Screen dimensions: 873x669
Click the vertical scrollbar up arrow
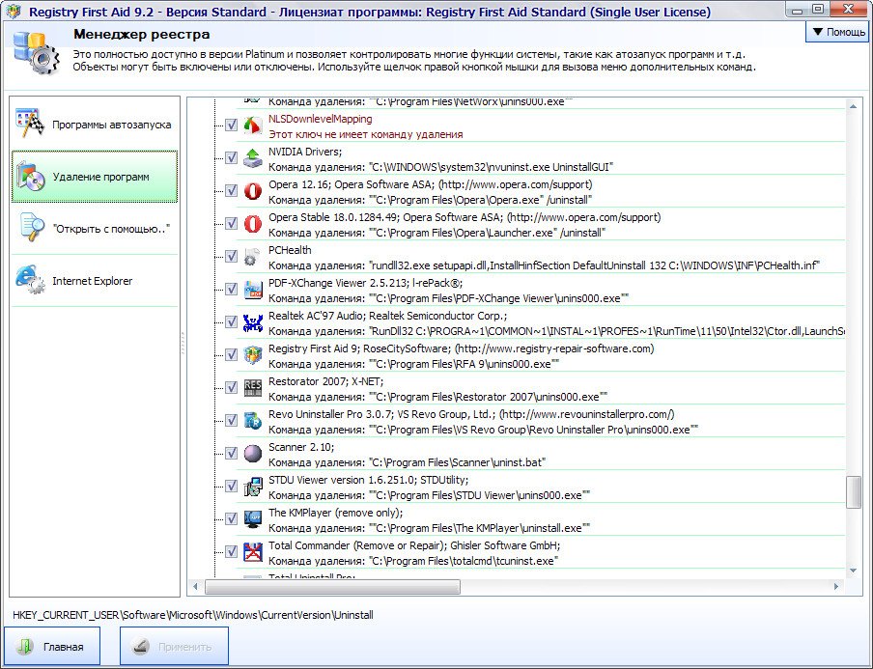(853, 106)
